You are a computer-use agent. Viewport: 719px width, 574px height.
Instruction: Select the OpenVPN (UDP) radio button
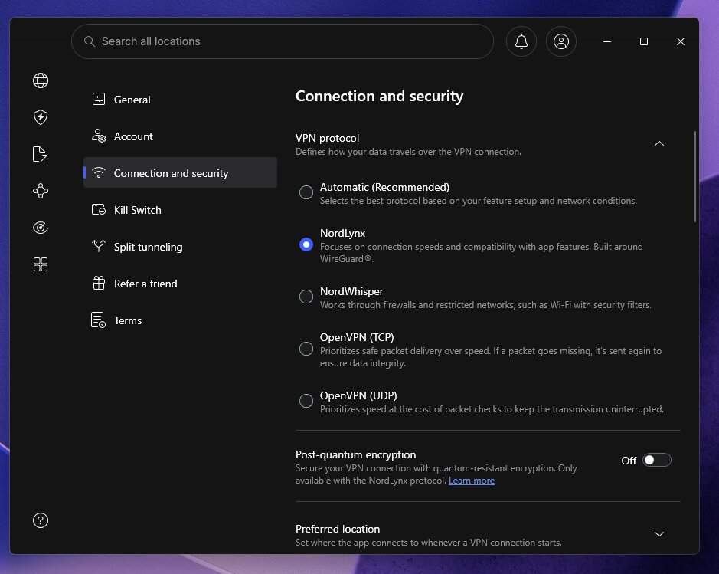click(x=306, y=401)
